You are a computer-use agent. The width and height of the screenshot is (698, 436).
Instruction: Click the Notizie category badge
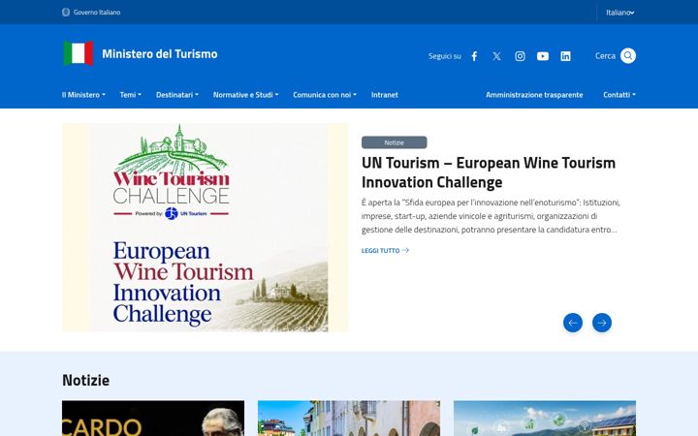[394, 142]
